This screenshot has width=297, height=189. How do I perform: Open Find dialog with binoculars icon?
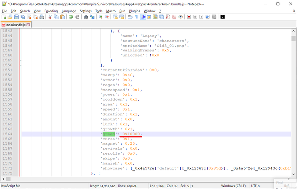point(86,17)
